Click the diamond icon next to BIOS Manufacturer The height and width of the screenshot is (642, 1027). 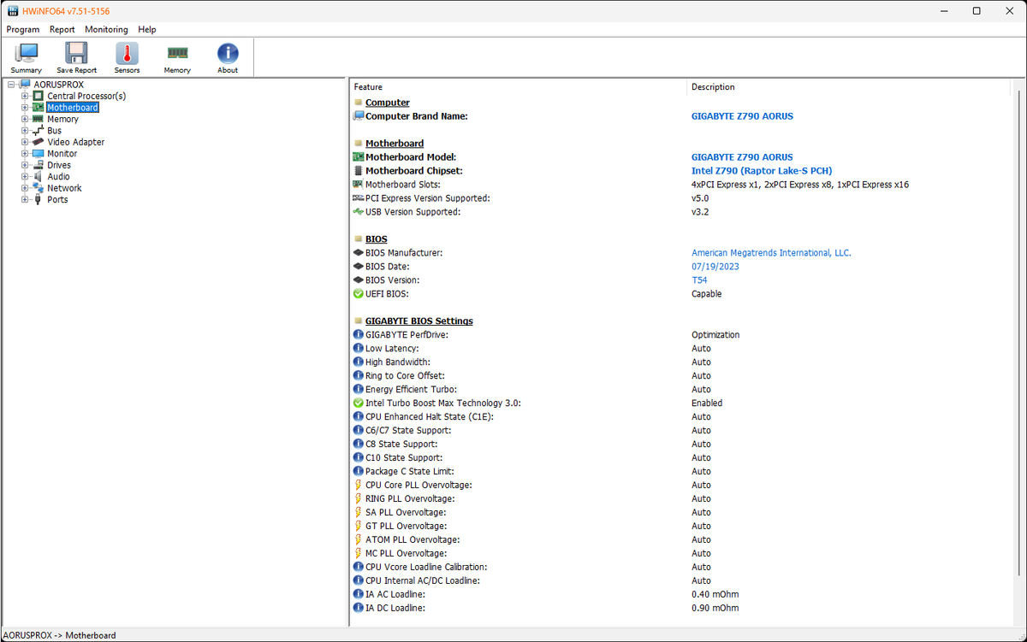coord(359,252)
